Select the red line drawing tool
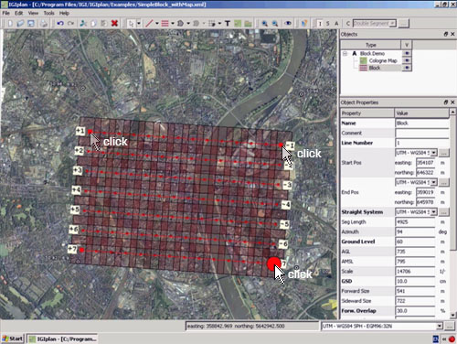Screen dimensions: 457x344 point(149,23)
